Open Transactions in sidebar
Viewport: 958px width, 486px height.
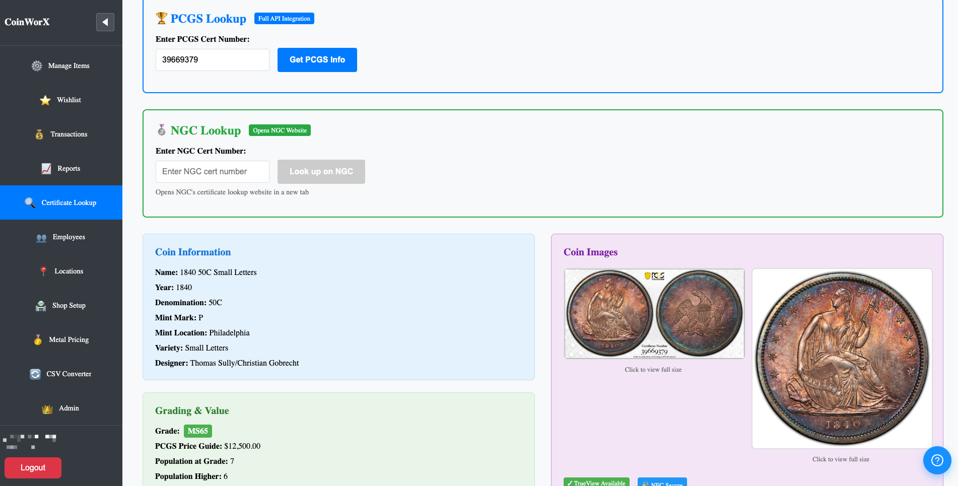click(x=61, y=134)
